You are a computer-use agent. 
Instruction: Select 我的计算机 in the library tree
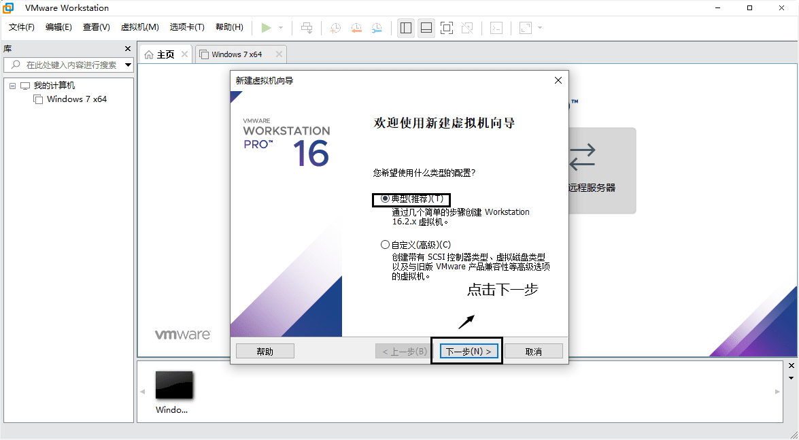(x=54, y=86)
